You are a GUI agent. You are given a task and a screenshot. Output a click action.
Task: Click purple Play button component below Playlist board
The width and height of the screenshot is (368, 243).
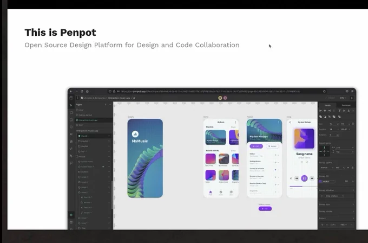click(x=265, y=209)
